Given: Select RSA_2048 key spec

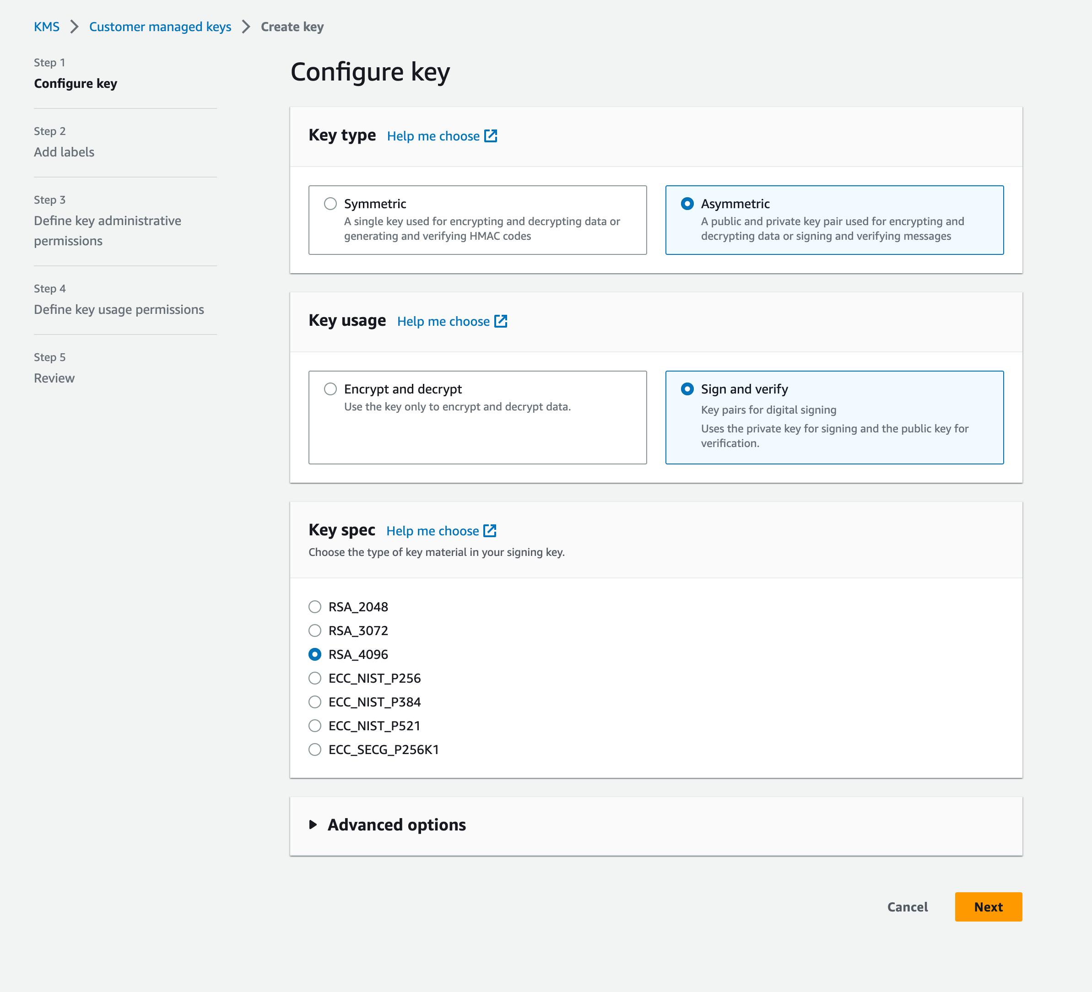Looking at the screenshot, I should coord(315,606).
